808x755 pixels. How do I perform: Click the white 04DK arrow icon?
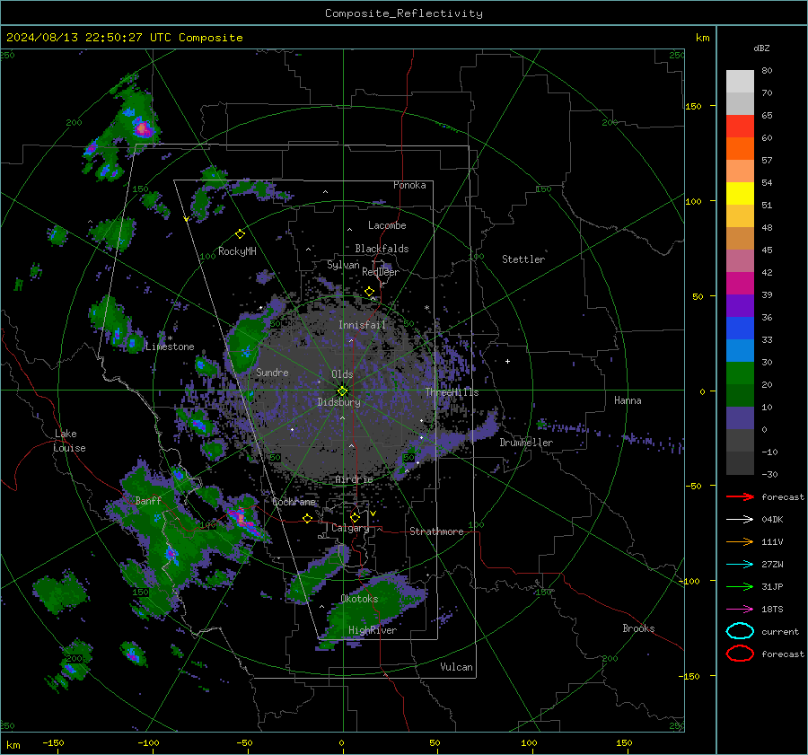pos(740,520)
